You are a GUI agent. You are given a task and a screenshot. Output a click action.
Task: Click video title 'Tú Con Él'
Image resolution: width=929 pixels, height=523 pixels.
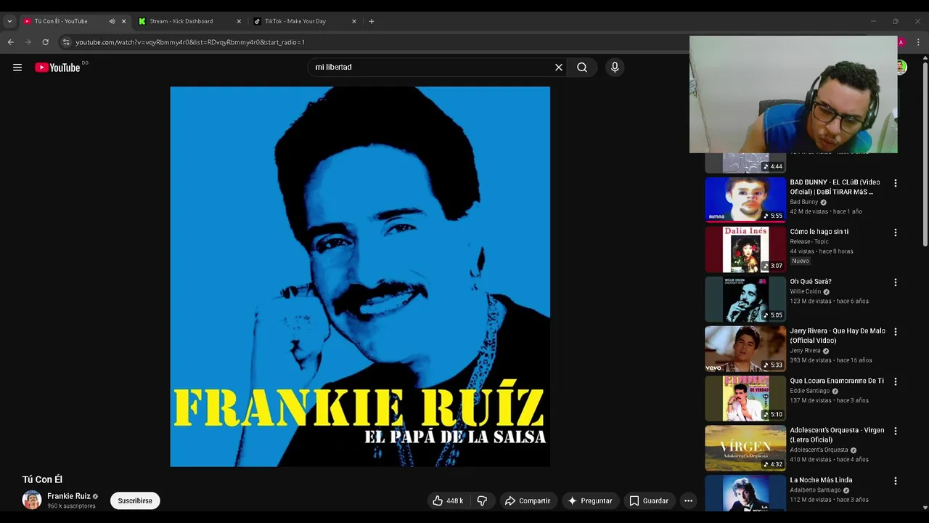[42, 479]
